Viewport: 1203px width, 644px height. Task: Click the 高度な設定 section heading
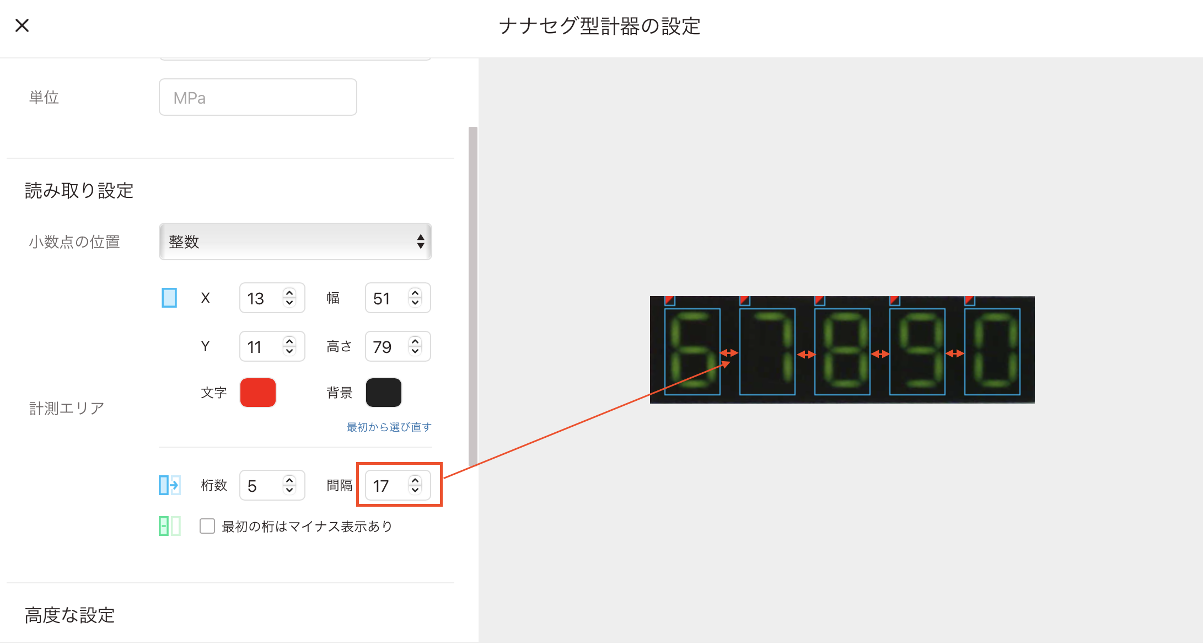click(70, 615)
